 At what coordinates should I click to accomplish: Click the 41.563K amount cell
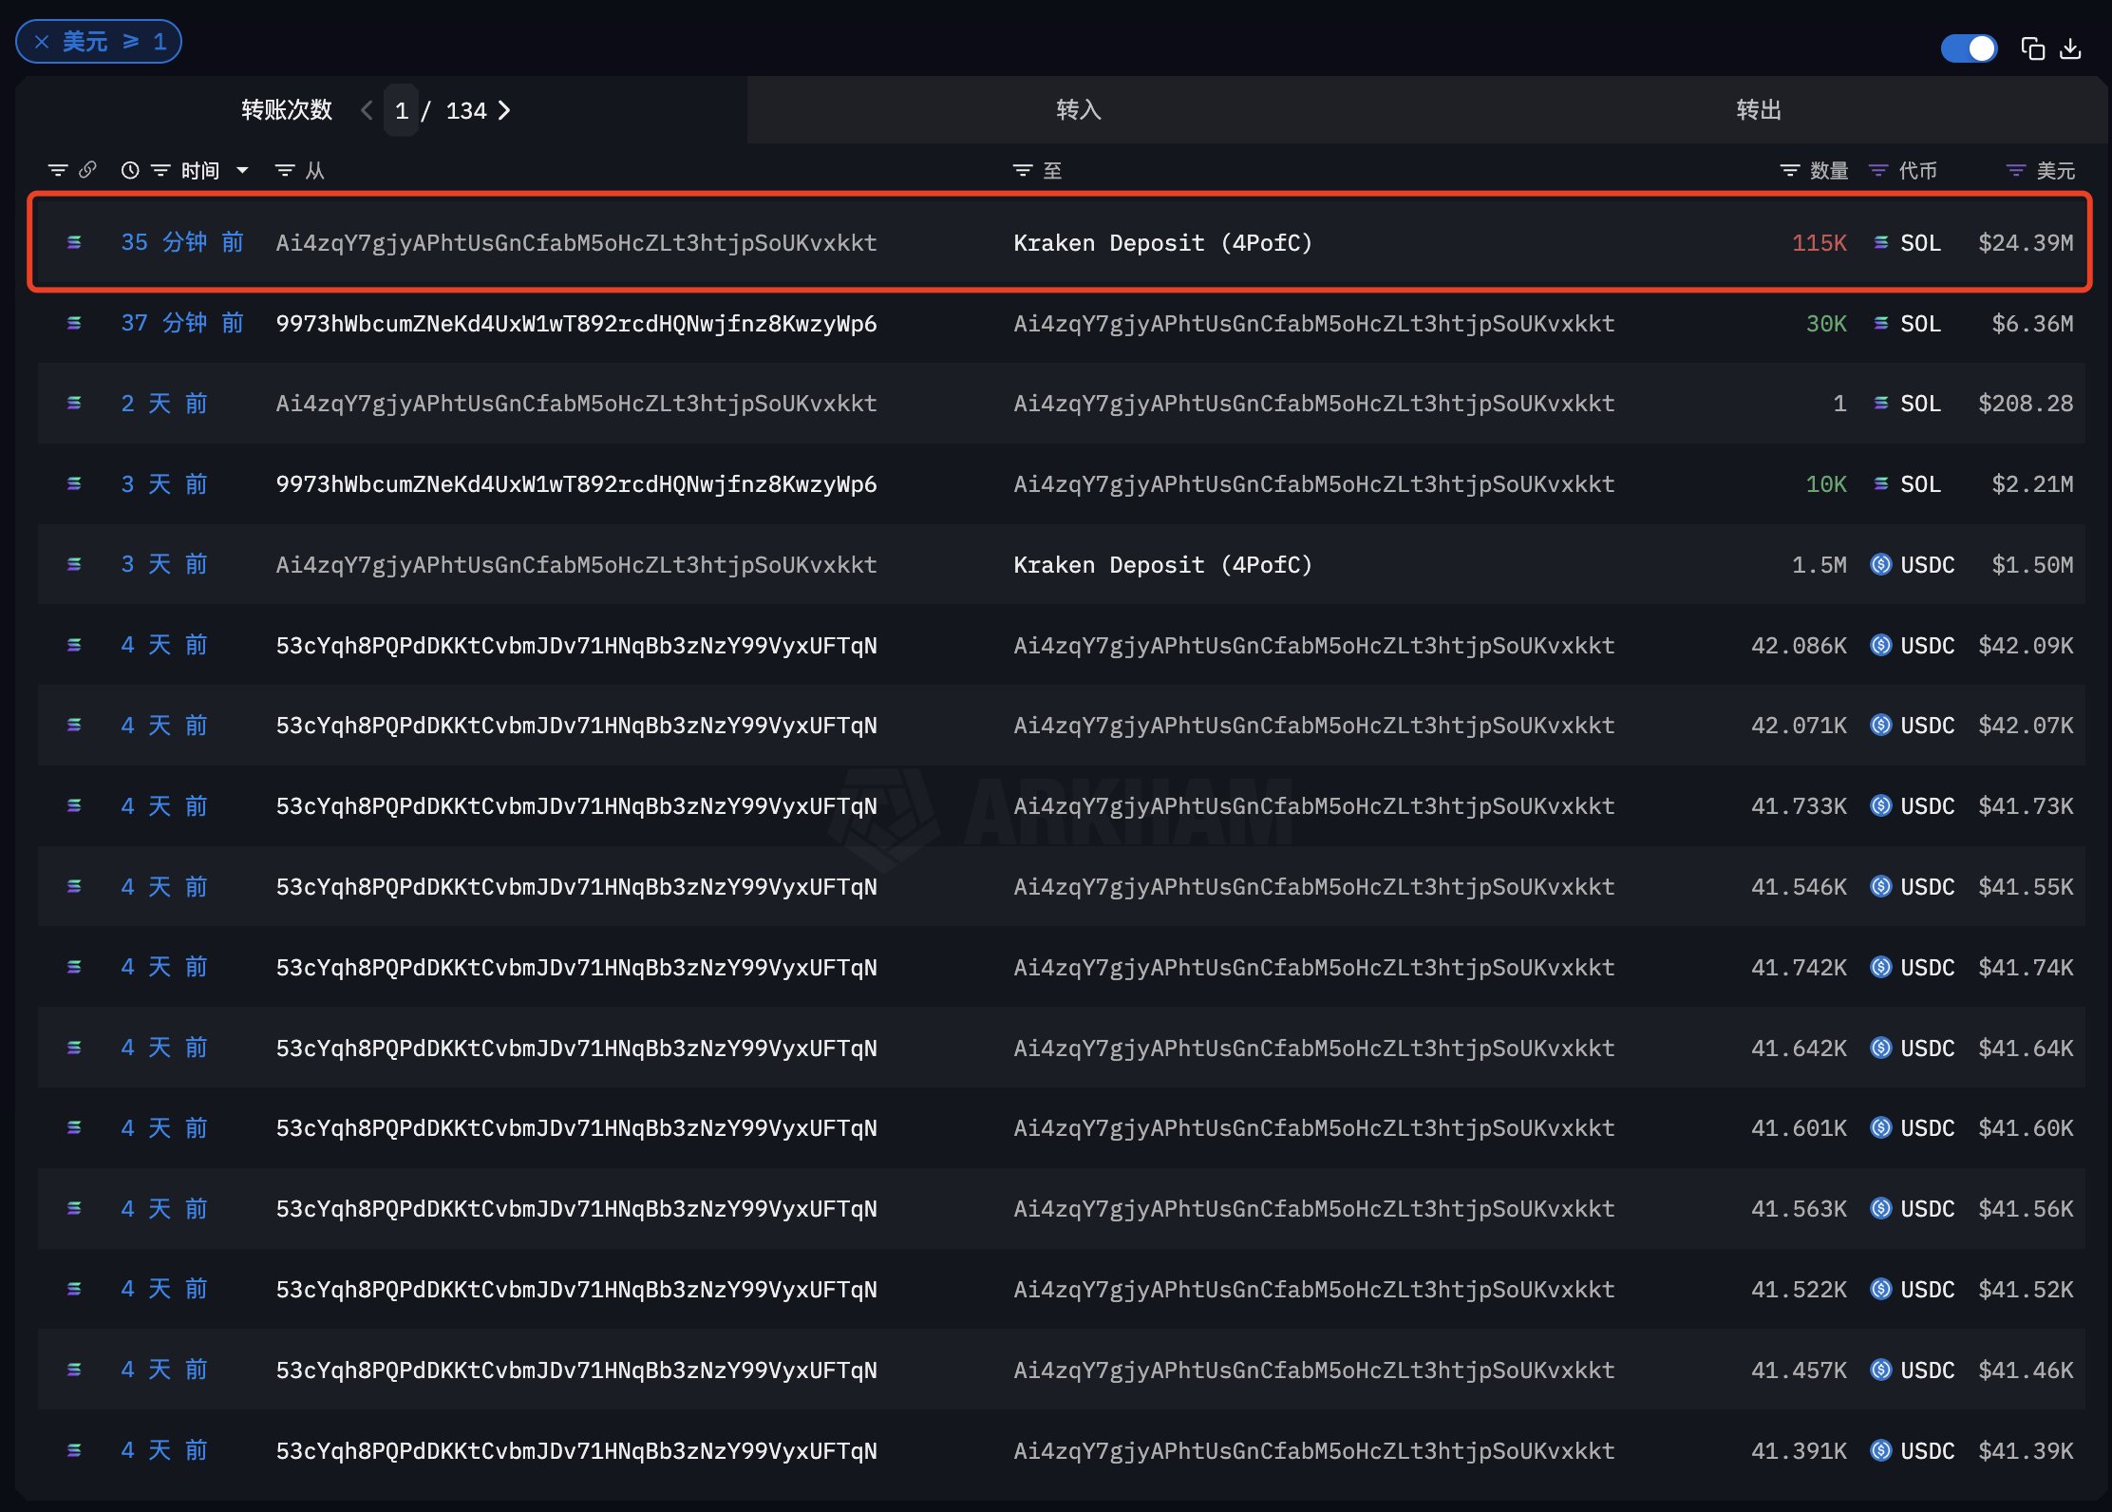[x=1800, y=1209]
